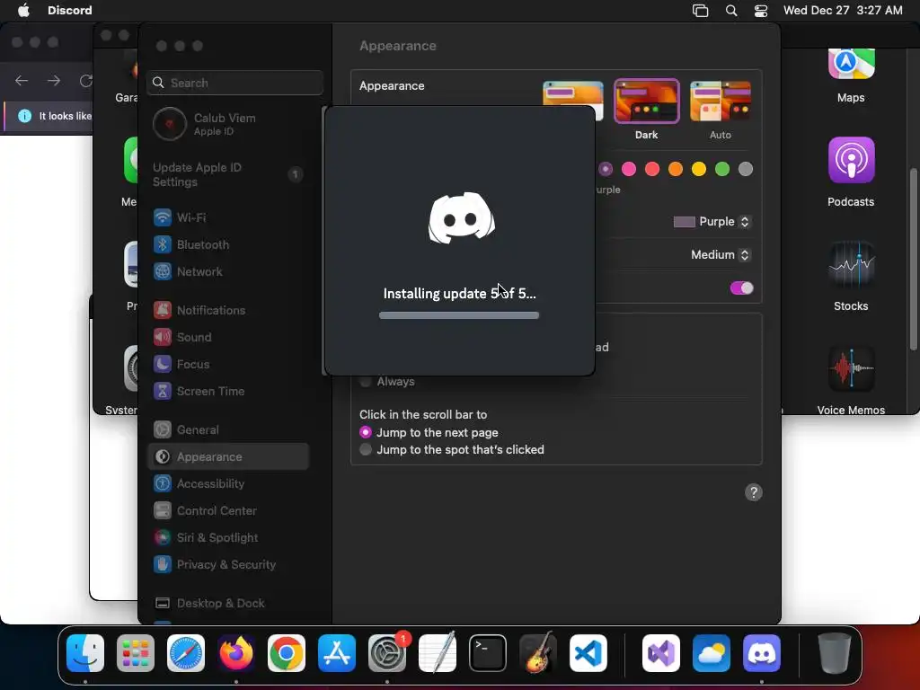The width and height of the screenshot is (920, 690).
Task: Open Notifications settings in sidebar
Action: pyautogui.click(x=228, y=310)
